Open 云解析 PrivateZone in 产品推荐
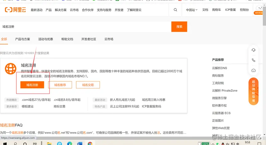Image resolution: width=266 pixels, height=145 pixels. [224, 91]
